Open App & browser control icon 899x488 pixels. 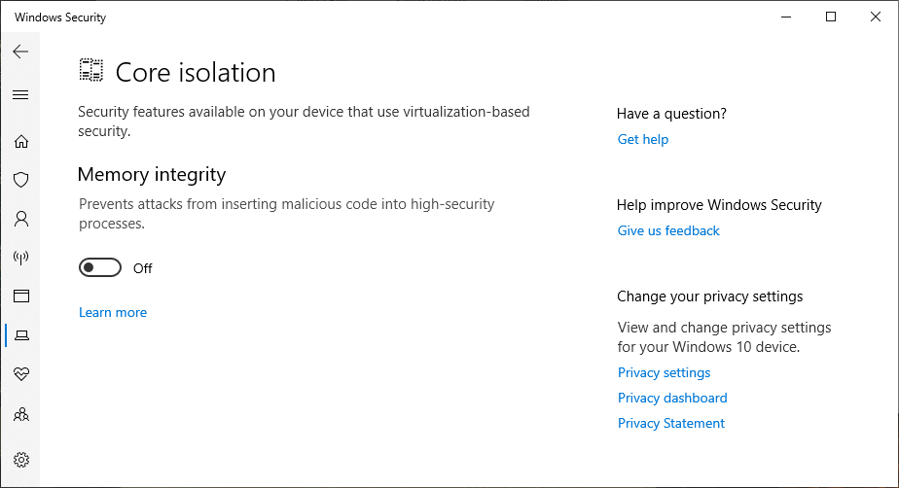(x=20, y=296)
